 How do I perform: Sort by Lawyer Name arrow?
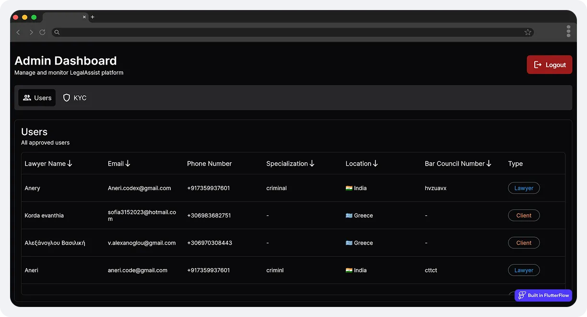click(70, 163)
